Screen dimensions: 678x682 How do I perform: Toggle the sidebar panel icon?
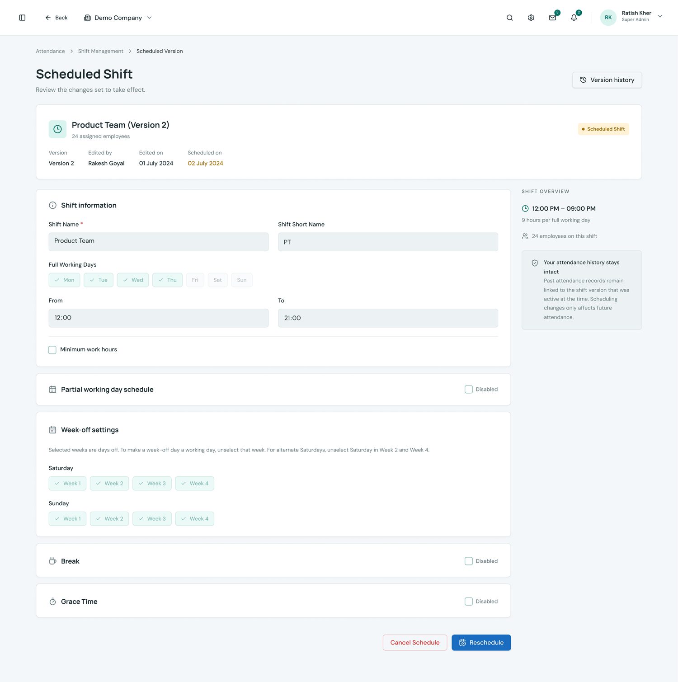pos(22,18)
